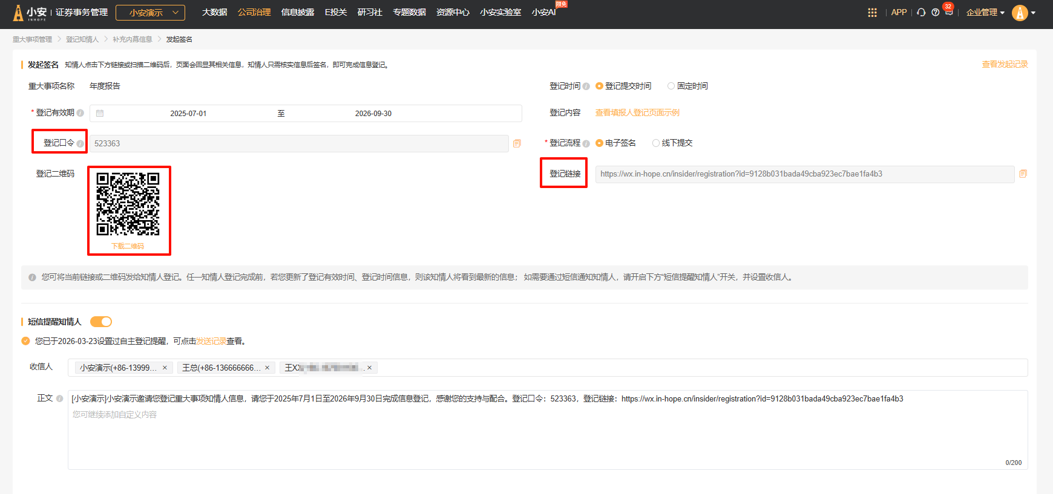Screen dimensions: 1053x494
Task: Click the registration QR code image
Action: [x=128, y=204]
